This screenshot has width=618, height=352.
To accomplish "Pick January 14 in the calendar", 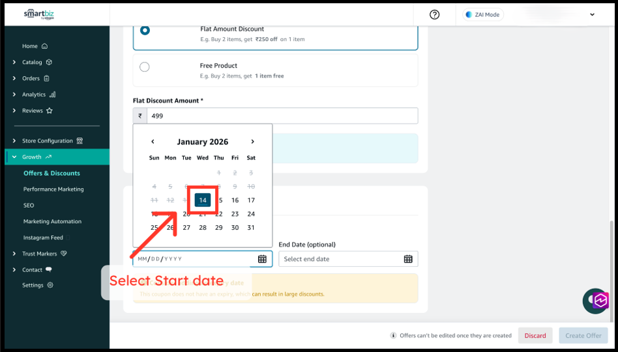I will pos(203,200).
